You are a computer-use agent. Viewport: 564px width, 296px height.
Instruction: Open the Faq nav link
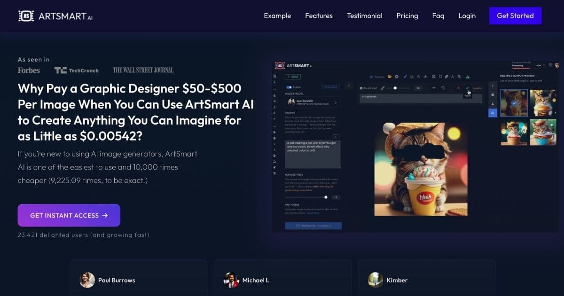438,16
